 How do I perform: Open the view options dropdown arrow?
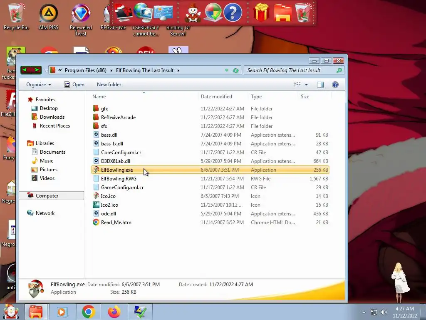tap(306, 85)
